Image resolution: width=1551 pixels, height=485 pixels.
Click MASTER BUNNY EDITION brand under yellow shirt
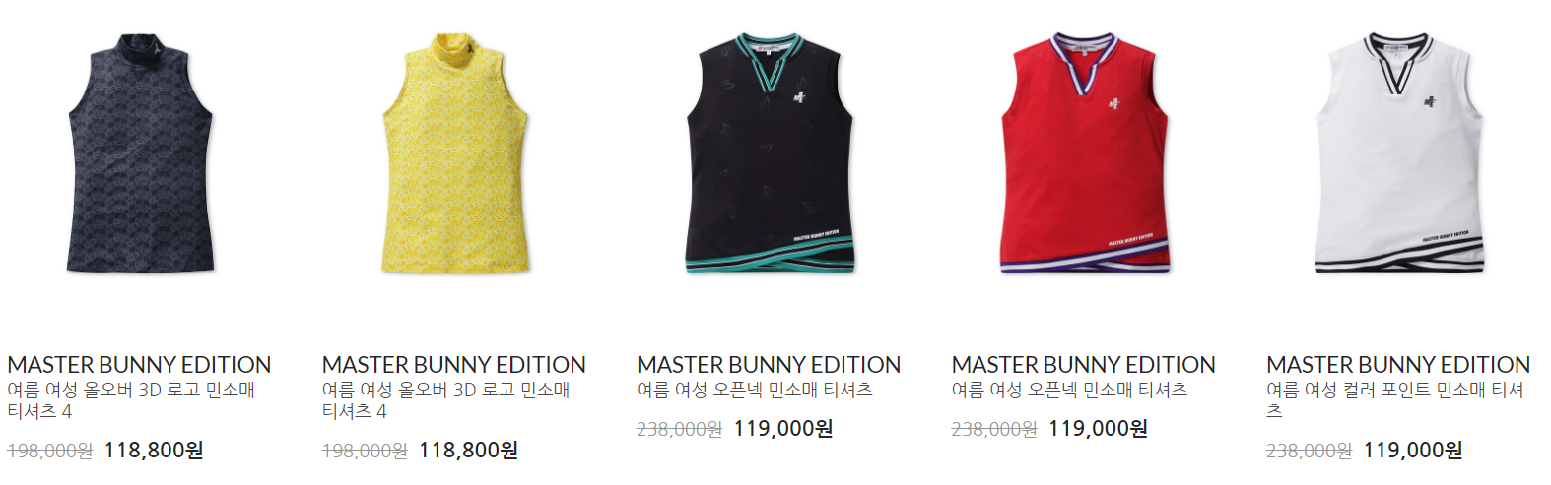coord(454,365)
